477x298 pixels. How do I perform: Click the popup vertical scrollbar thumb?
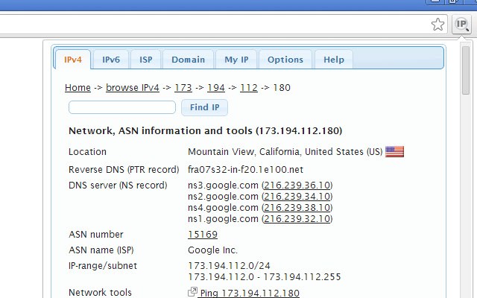465,70
